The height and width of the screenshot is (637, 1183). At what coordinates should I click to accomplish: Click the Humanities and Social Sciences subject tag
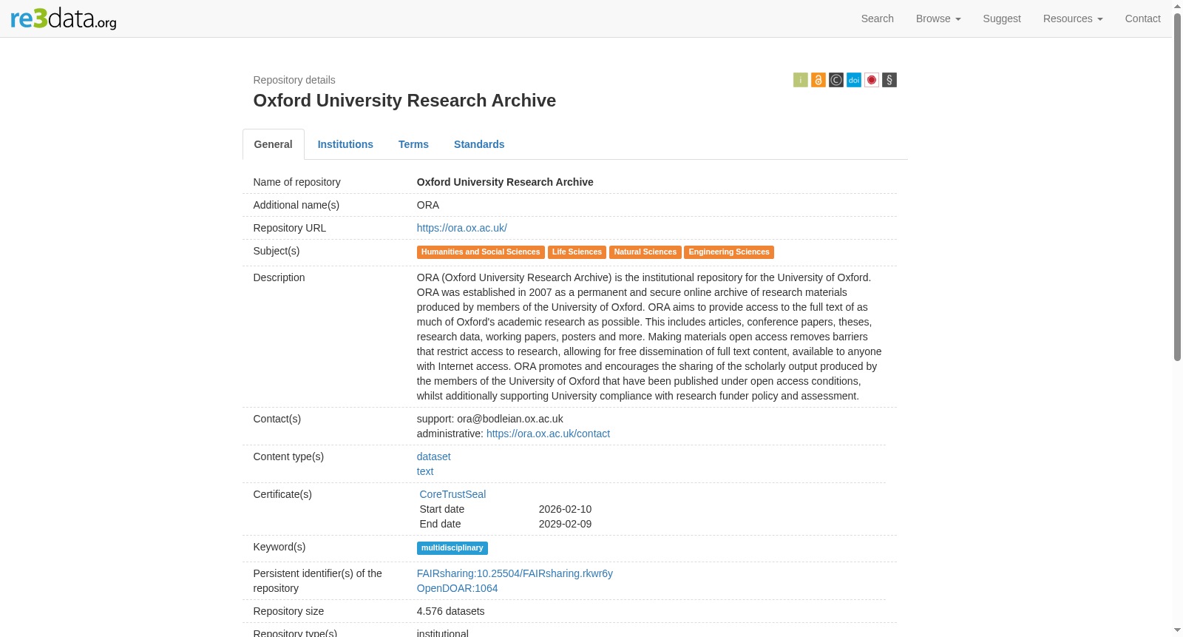[481, 252]
